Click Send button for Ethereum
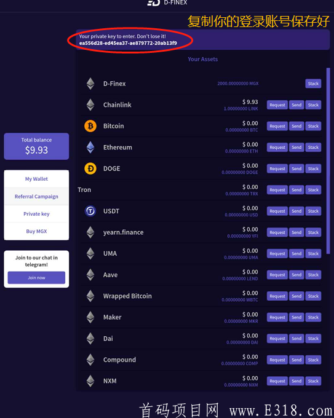Image resolution: width=334 pixels, height=418 pixels. [296, 147]
